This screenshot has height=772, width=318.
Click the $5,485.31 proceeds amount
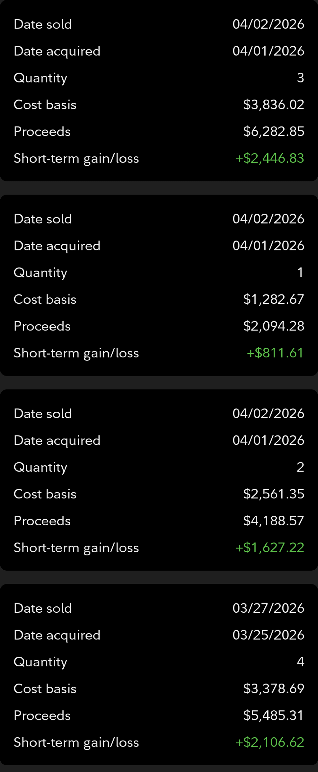tap(274, 716)
